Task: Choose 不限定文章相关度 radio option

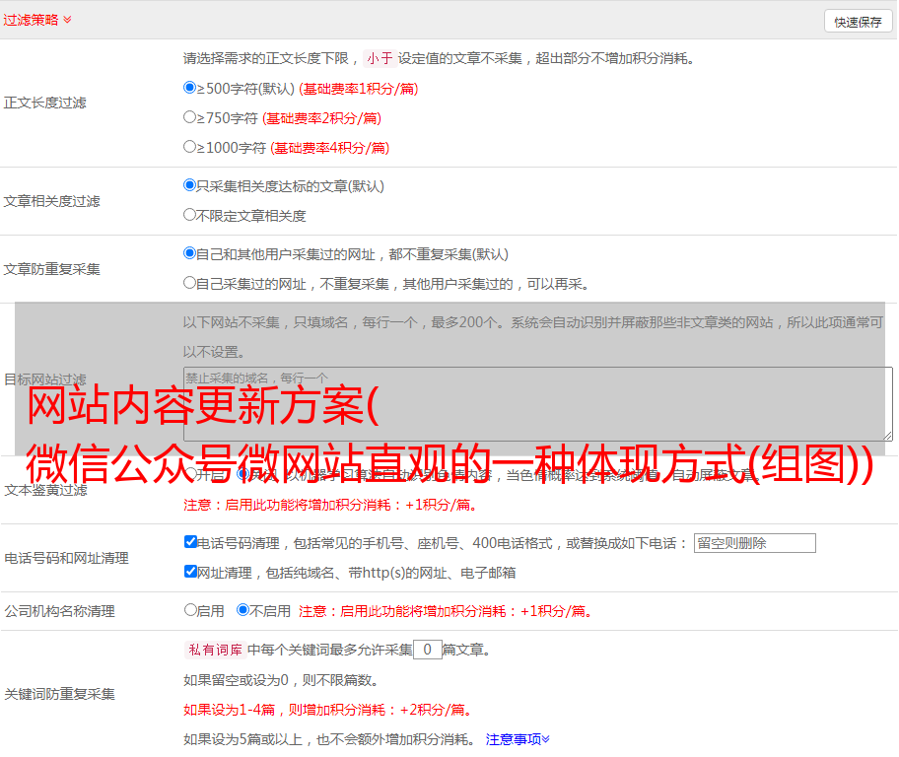Action: (190, 214)
